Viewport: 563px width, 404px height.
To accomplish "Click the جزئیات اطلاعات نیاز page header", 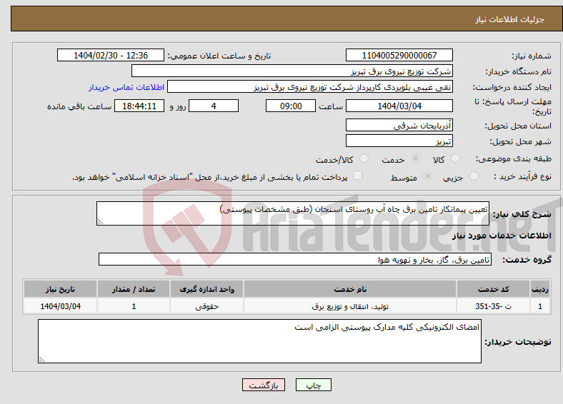I will tap(509, 19).
